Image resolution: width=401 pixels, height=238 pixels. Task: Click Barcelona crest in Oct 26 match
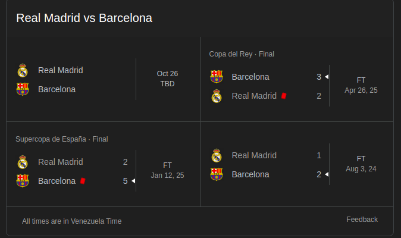(x=23, y=89)
